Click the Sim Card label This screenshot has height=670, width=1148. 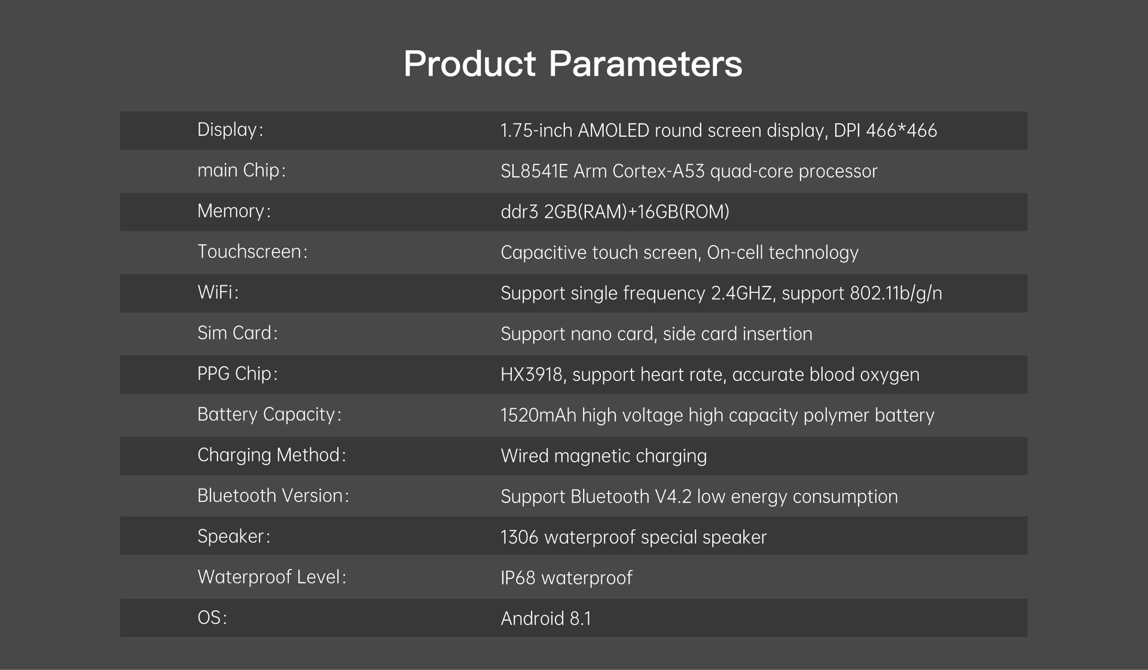point(237,333)
